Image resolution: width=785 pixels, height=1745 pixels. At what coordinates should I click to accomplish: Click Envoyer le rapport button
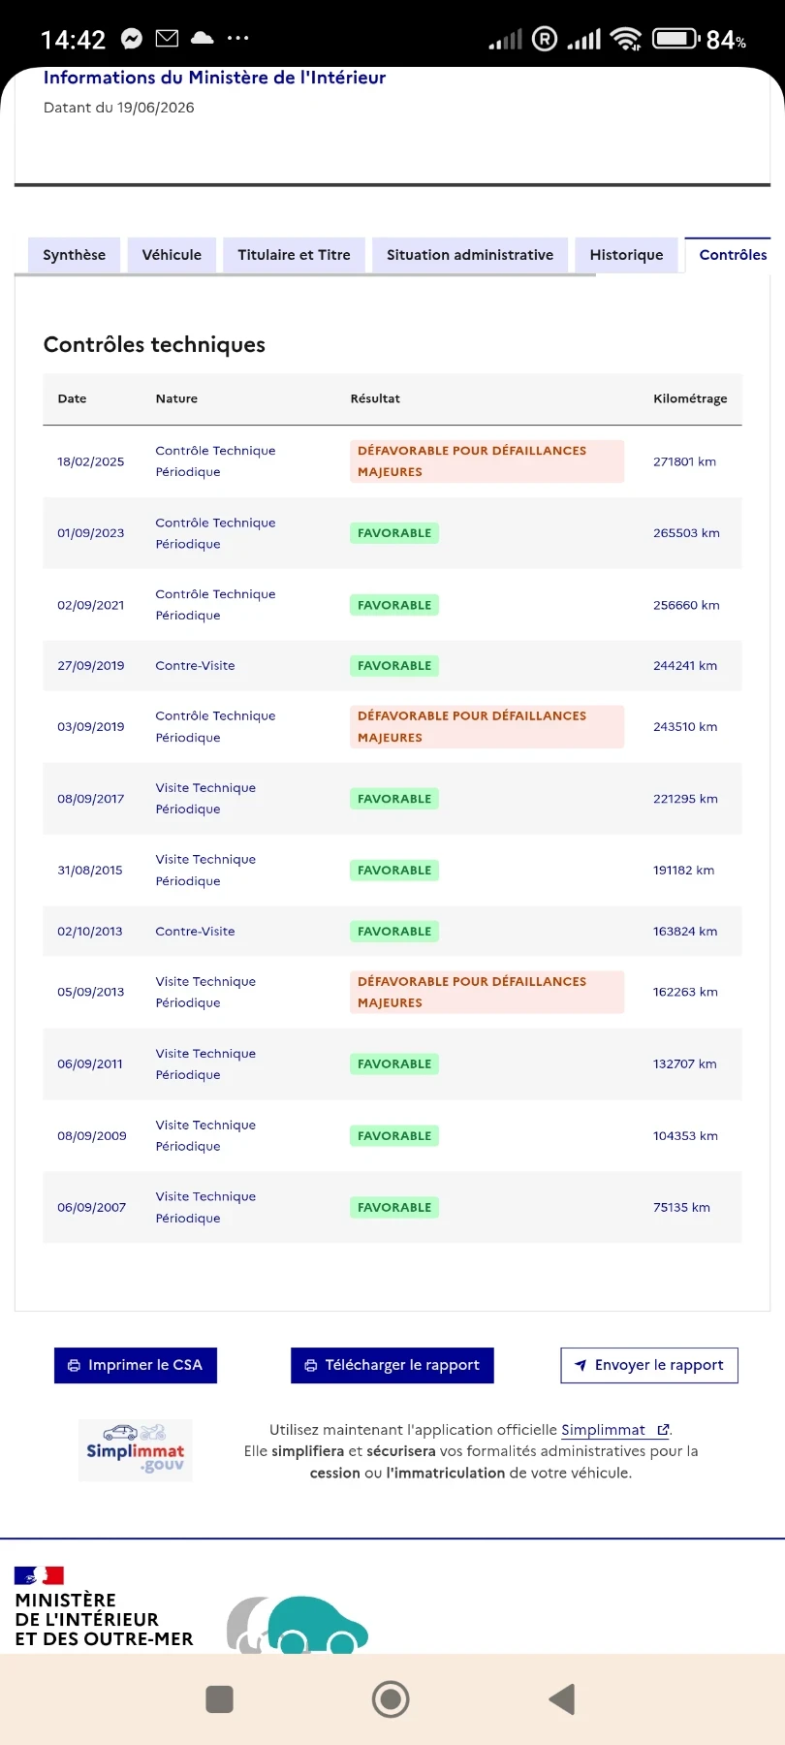pyautogui.click(x=649, y=1365)
